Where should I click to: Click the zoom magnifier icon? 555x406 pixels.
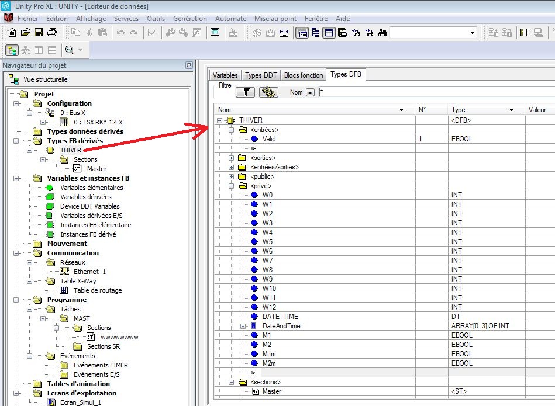pyautogui.click(x=70, y=51)
